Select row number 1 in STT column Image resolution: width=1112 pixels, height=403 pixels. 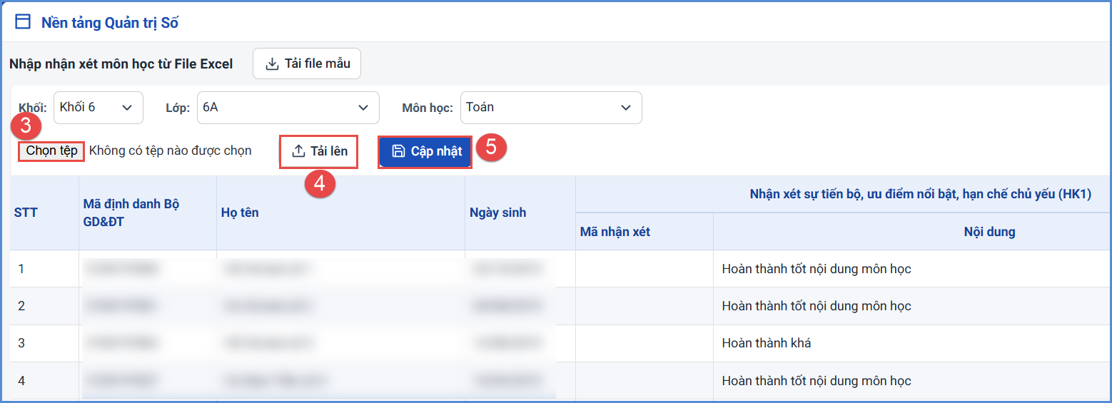pos(21,269)
